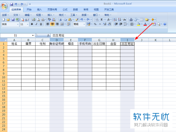Click the AutoSum sigma icon
The image size is (176, 132).
(102, 20)
